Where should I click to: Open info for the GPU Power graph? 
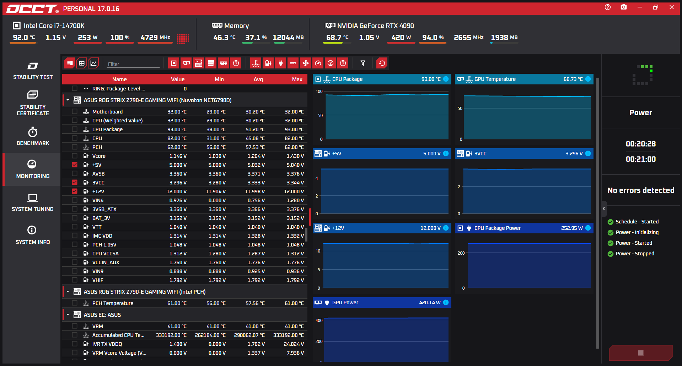pyautogui.click(x=446, y=303)
